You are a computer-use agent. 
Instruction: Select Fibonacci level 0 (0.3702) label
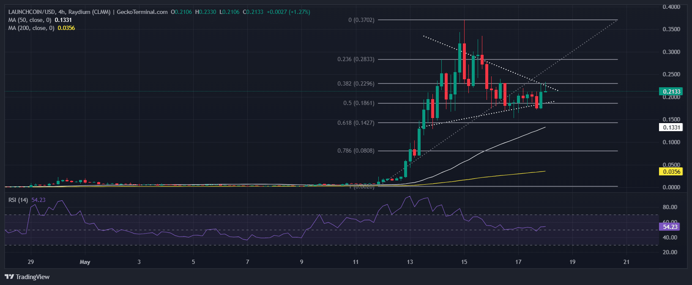361,20
